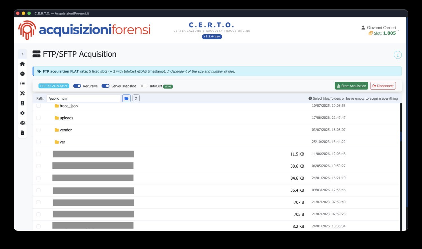
Task: Check the vendor folder checkbox
Action: pyautogui.click(x=39, y=130)
